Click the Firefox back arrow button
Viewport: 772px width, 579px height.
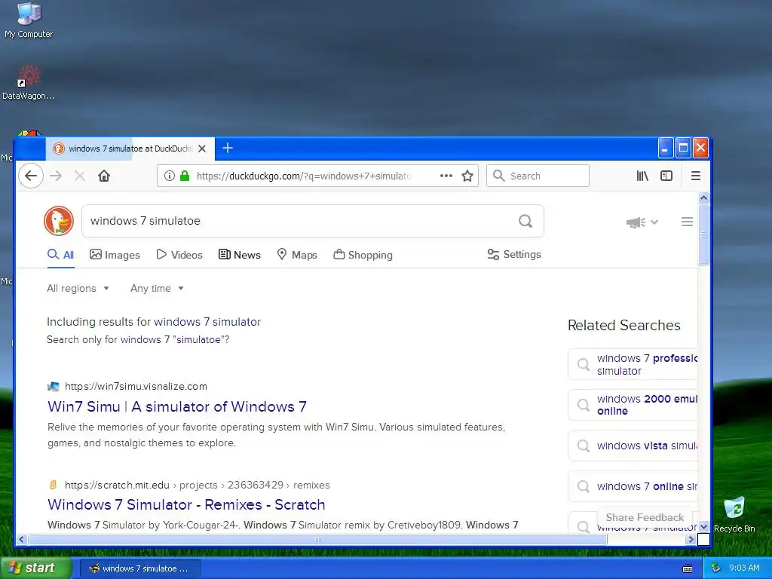coord(31,176)
